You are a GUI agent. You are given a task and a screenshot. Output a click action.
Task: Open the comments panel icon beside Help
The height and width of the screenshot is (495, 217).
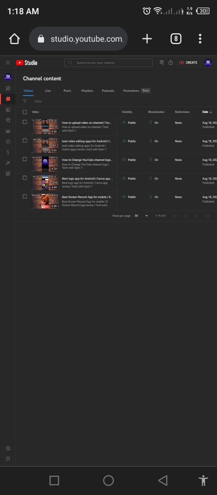(x=162, y=62)
